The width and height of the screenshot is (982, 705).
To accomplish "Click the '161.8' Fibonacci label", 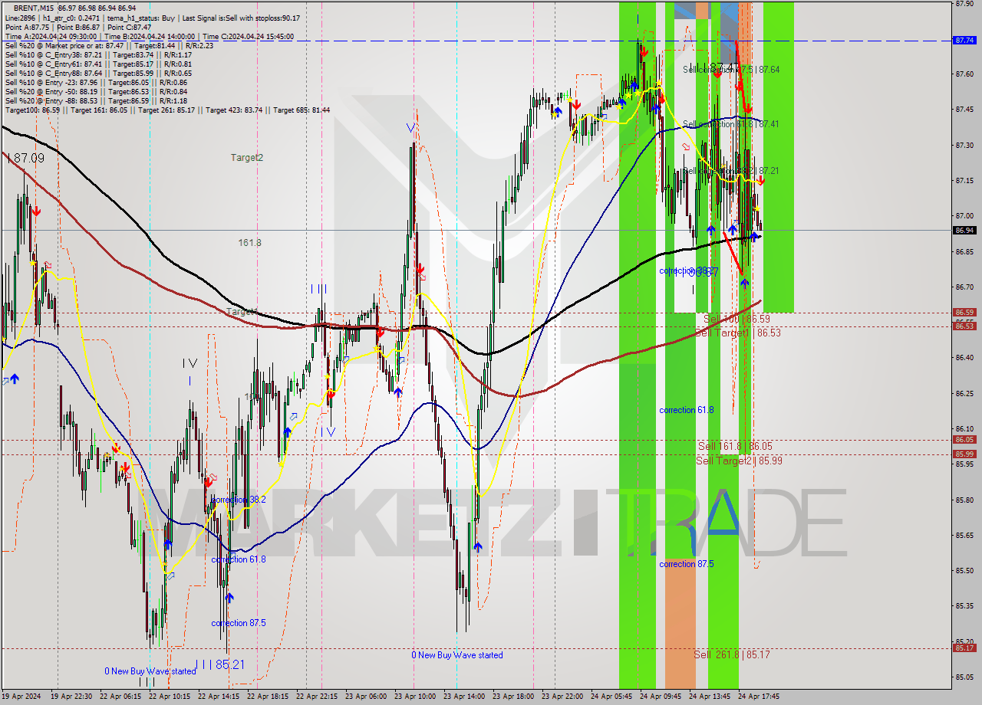I will (249, 242).
